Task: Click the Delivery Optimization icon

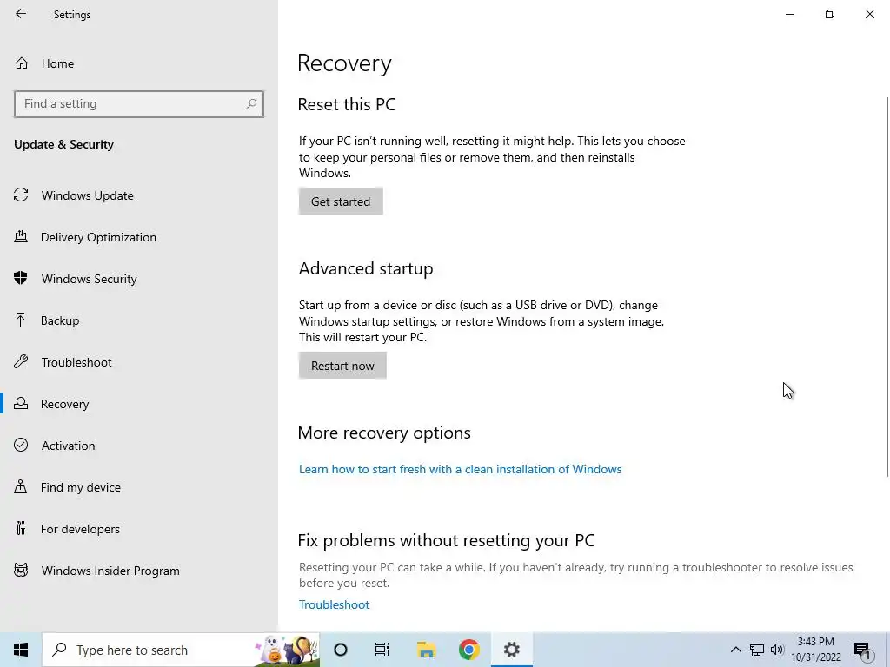Action: click(x=21, y=236)
